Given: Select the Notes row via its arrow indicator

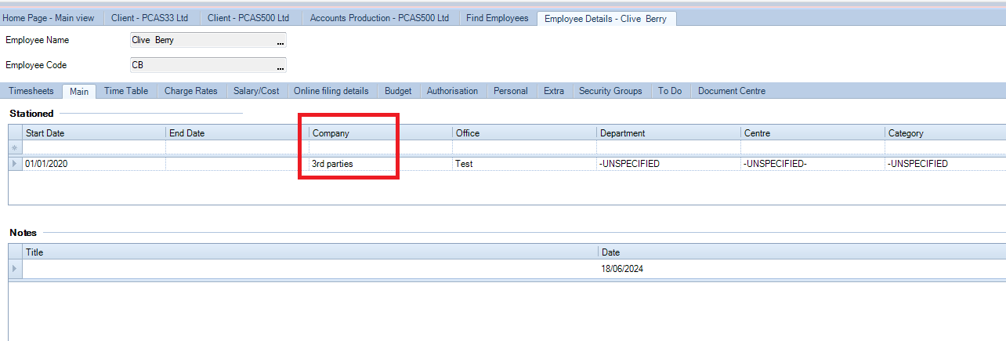Looking at the screenshot, I should tap(15, 269).
